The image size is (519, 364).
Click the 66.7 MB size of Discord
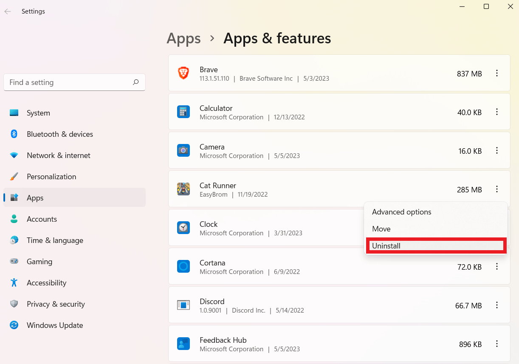468,306
